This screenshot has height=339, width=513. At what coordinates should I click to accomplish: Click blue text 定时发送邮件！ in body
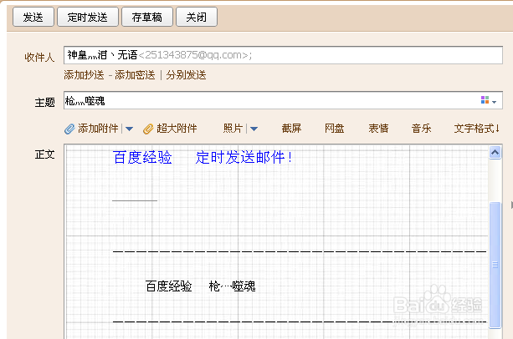244,158
